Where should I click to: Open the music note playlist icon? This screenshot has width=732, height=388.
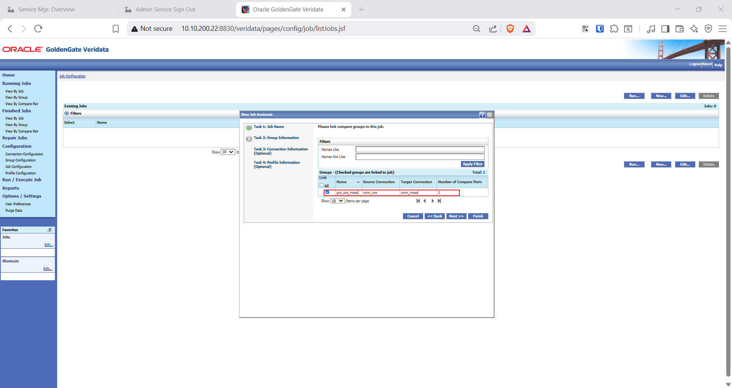click(651, 29)
